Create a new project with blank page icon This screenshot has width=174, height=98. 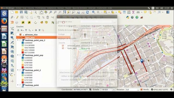pos(12,12)
